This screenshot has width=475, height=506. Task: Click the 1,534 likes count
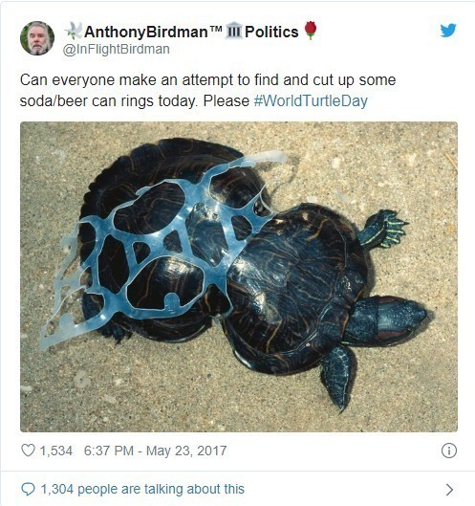(56, 451)
